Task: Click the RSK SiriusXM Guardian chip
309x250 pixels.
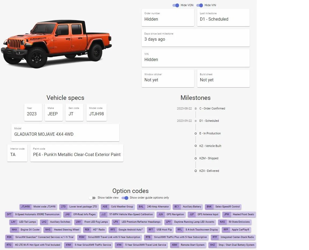Action: 40,237
